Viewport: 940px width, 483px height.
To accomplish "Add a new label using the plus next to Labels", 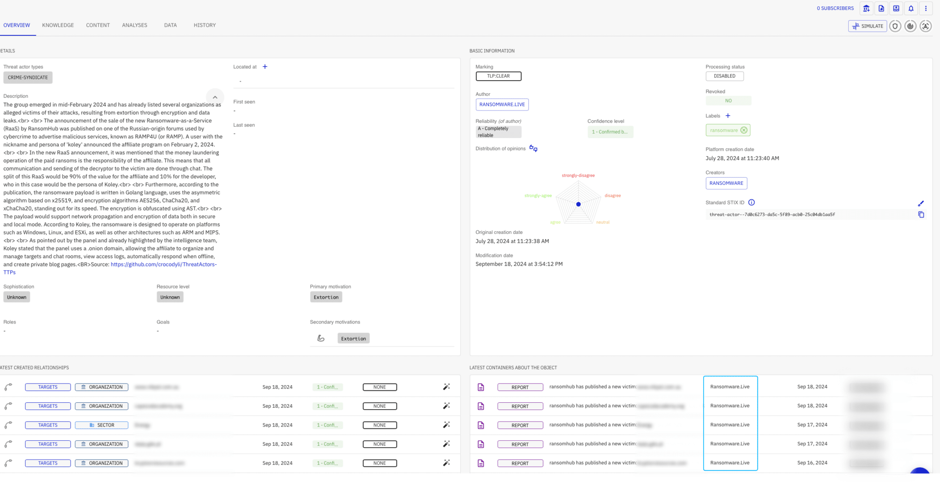I will tap(727, 116).
